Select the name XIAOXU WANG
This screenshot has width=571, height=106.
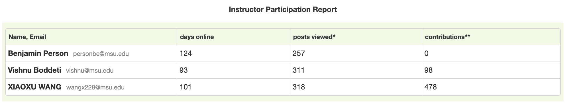tap(35, 87)
